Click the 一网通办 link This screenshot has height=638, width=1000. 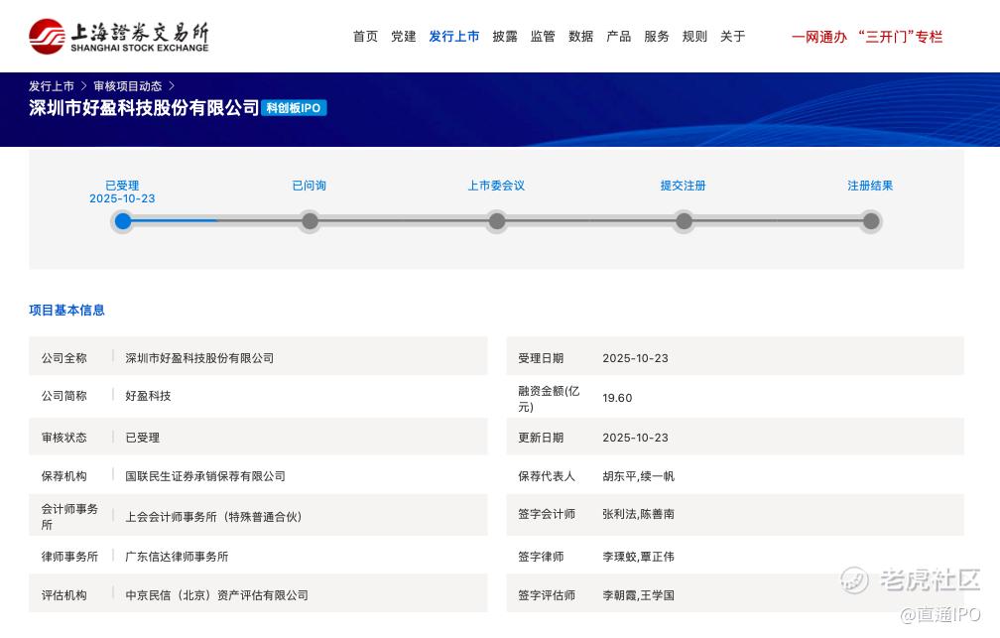point(818,37)
